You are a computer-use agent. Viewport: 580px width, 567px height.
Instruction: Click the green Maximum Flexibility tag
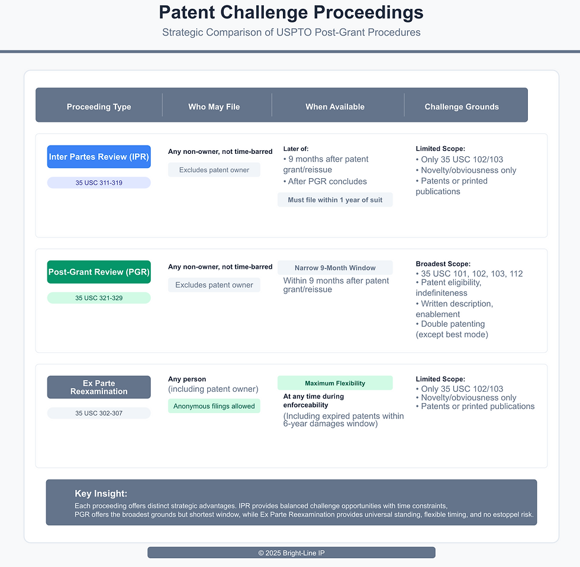click(x=335, y=383)
